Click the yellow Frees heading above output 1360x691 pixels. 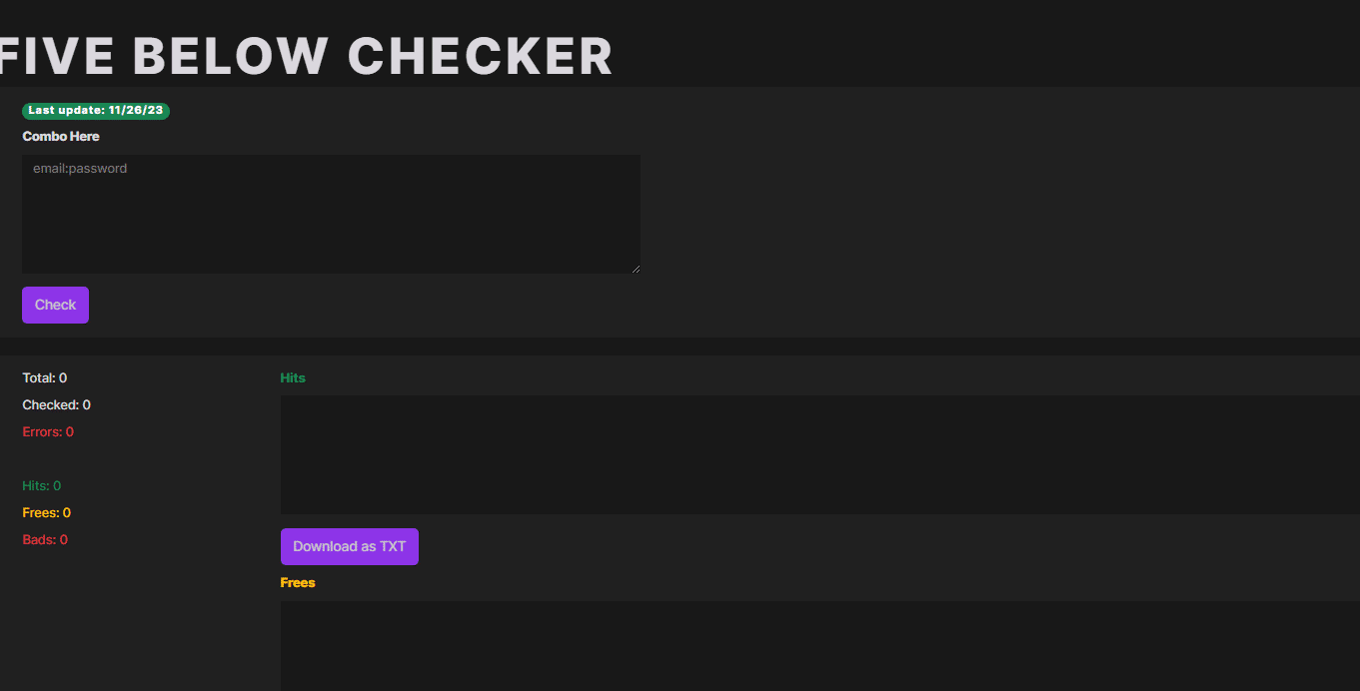tap(298, 582)
